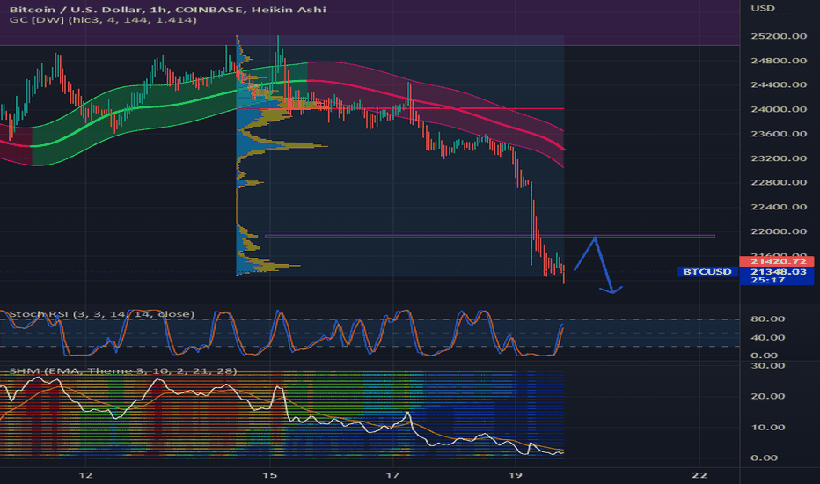
Task: Click the Bitcoin / U.S. Dollar chart title
Action: (x=168, y=10)
